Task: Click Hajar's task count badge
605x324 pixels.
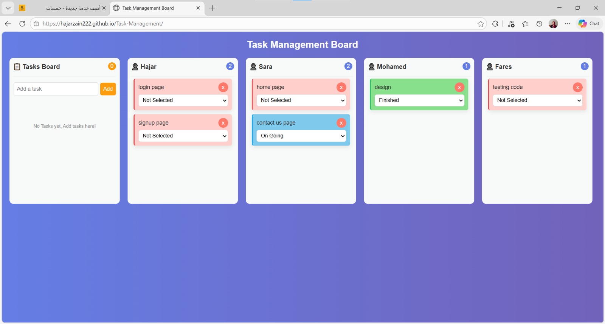Action: [x=230, y=66]
